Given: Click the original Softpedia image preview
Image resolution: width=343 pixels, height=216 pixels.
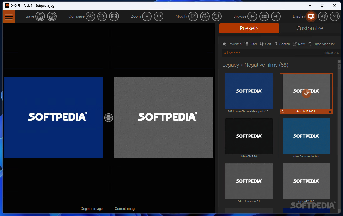Looking at the screenshot, I should [54, 117].
